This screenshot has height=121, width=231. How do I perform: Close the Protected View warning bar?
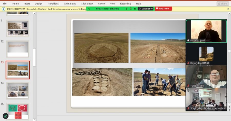pyautogui.click(x=228, y=9)
